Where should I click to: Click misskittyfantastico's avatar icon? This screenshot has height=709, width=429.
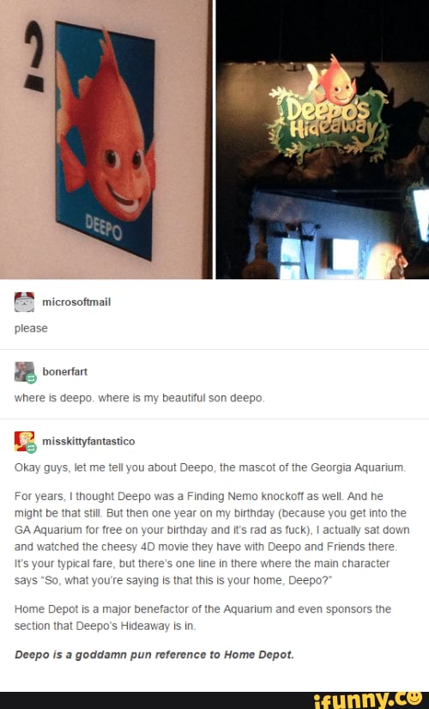(24, 442)
